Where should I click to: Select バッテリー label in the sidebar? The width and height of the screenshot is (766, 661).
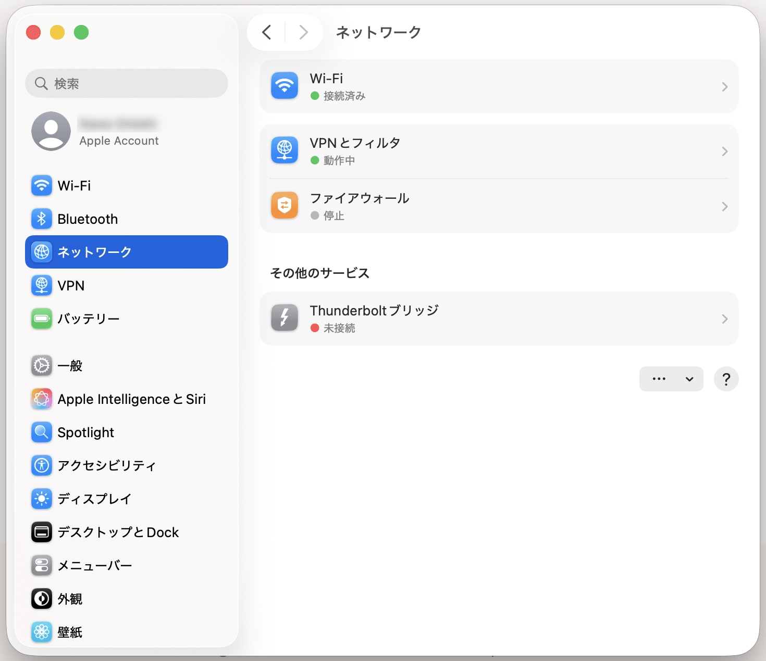pos(89,319)
